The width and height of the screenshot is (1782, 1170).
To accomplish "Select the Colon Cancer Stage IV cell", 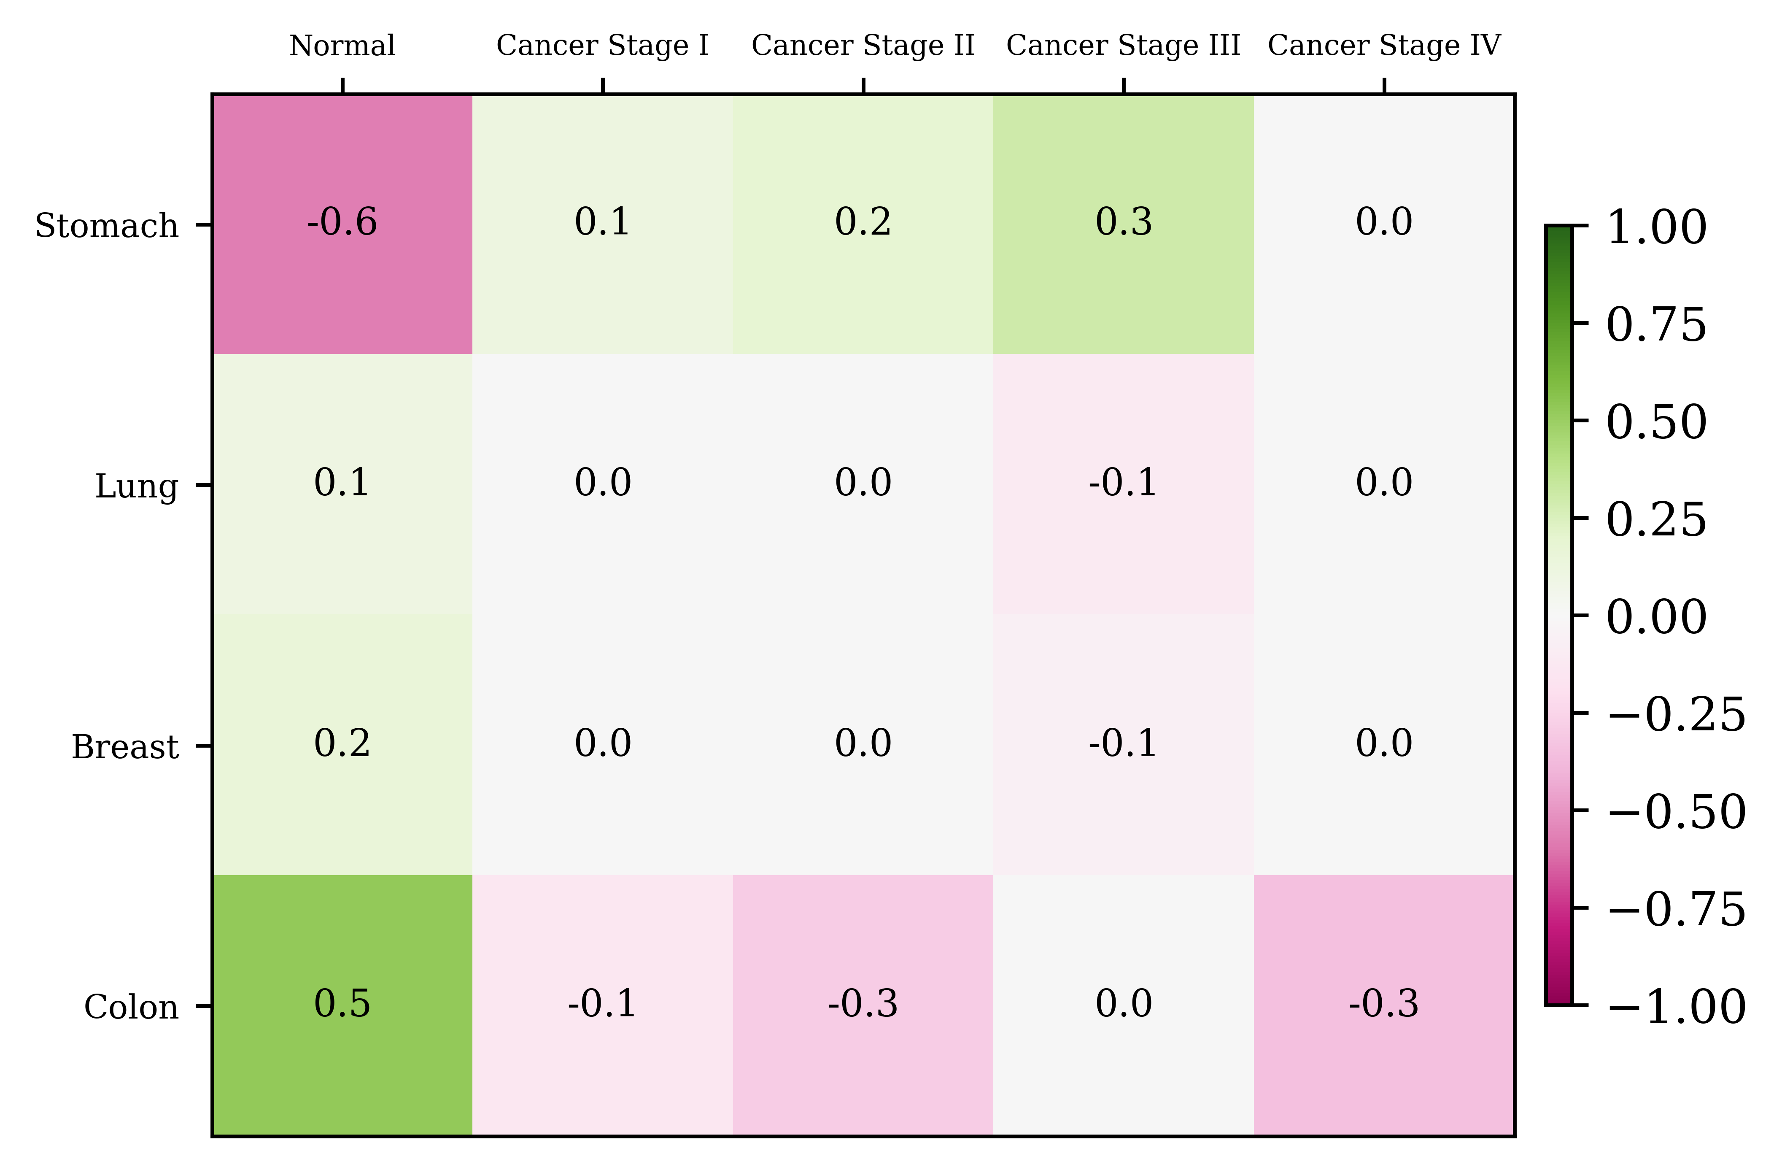I will tap(1384, 1005).
